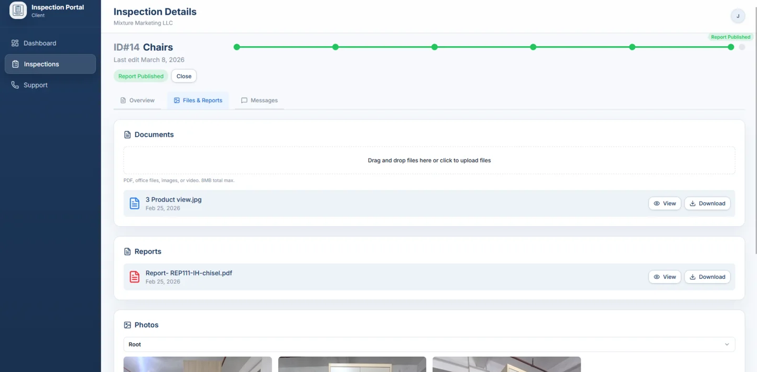Click the Inspections clipboard icon
Screen dimensions: 757x372
tap(15, 64)
